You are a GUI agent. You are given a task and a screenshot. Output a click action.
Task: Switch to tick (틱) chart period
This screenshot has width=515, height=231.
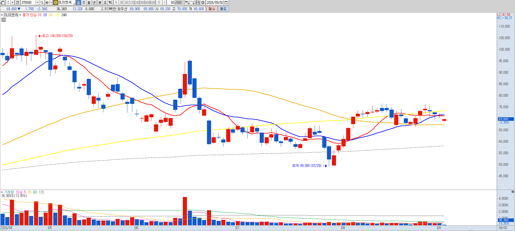(x=110, y=2)
